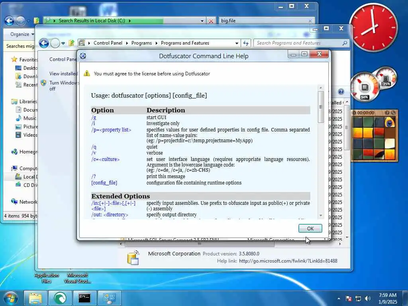Open Command Prompt from taskbar
Viewport: 408px width, 306px height.
pyautogui.click(x=84, y=298)
